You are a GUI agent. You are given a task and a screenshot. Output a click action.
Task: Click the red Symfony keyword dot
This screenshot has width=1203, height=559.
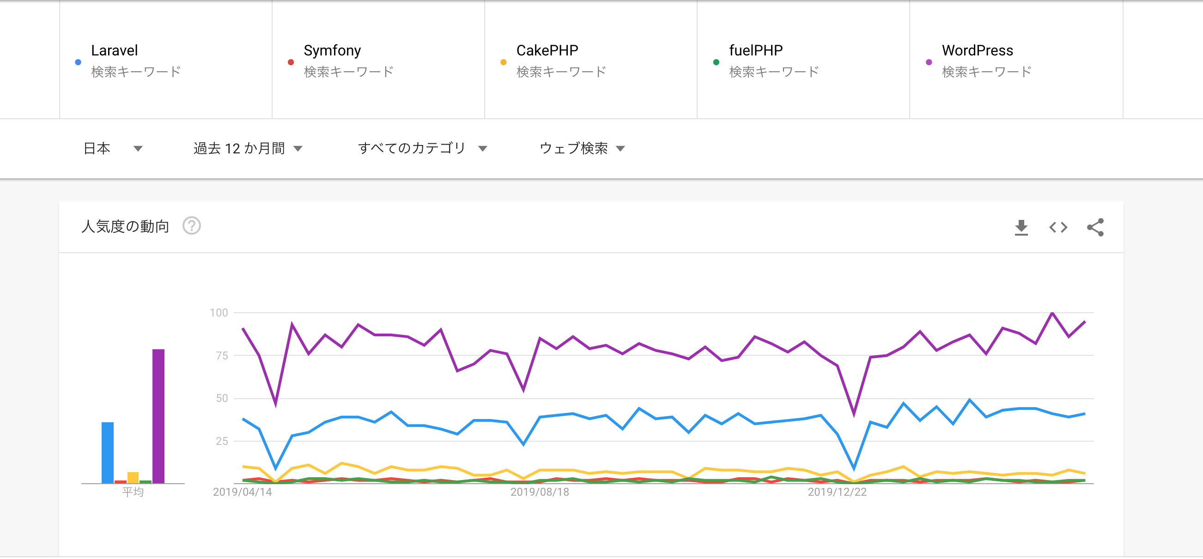pyautogui.click(x=291, y=61)
